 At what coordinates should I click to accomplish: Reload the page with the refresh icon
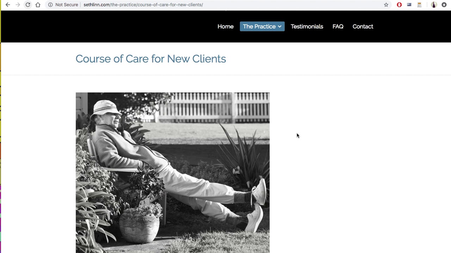click(28, 5)
